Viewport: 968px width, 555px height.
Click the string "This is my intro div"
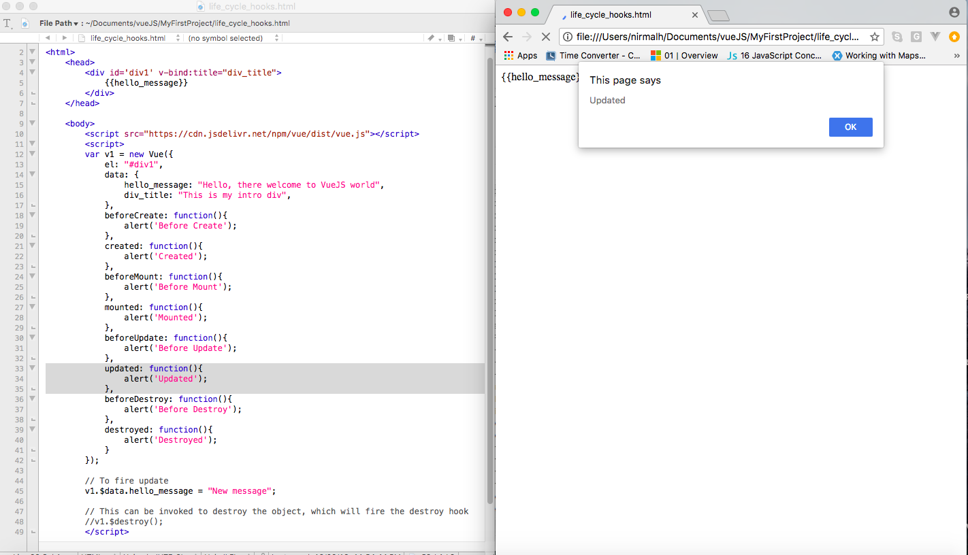tap(232, 195)
